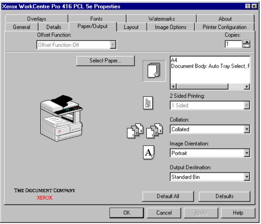Increase copies with the up arrow
261x224 pixels.
[246, 42]
